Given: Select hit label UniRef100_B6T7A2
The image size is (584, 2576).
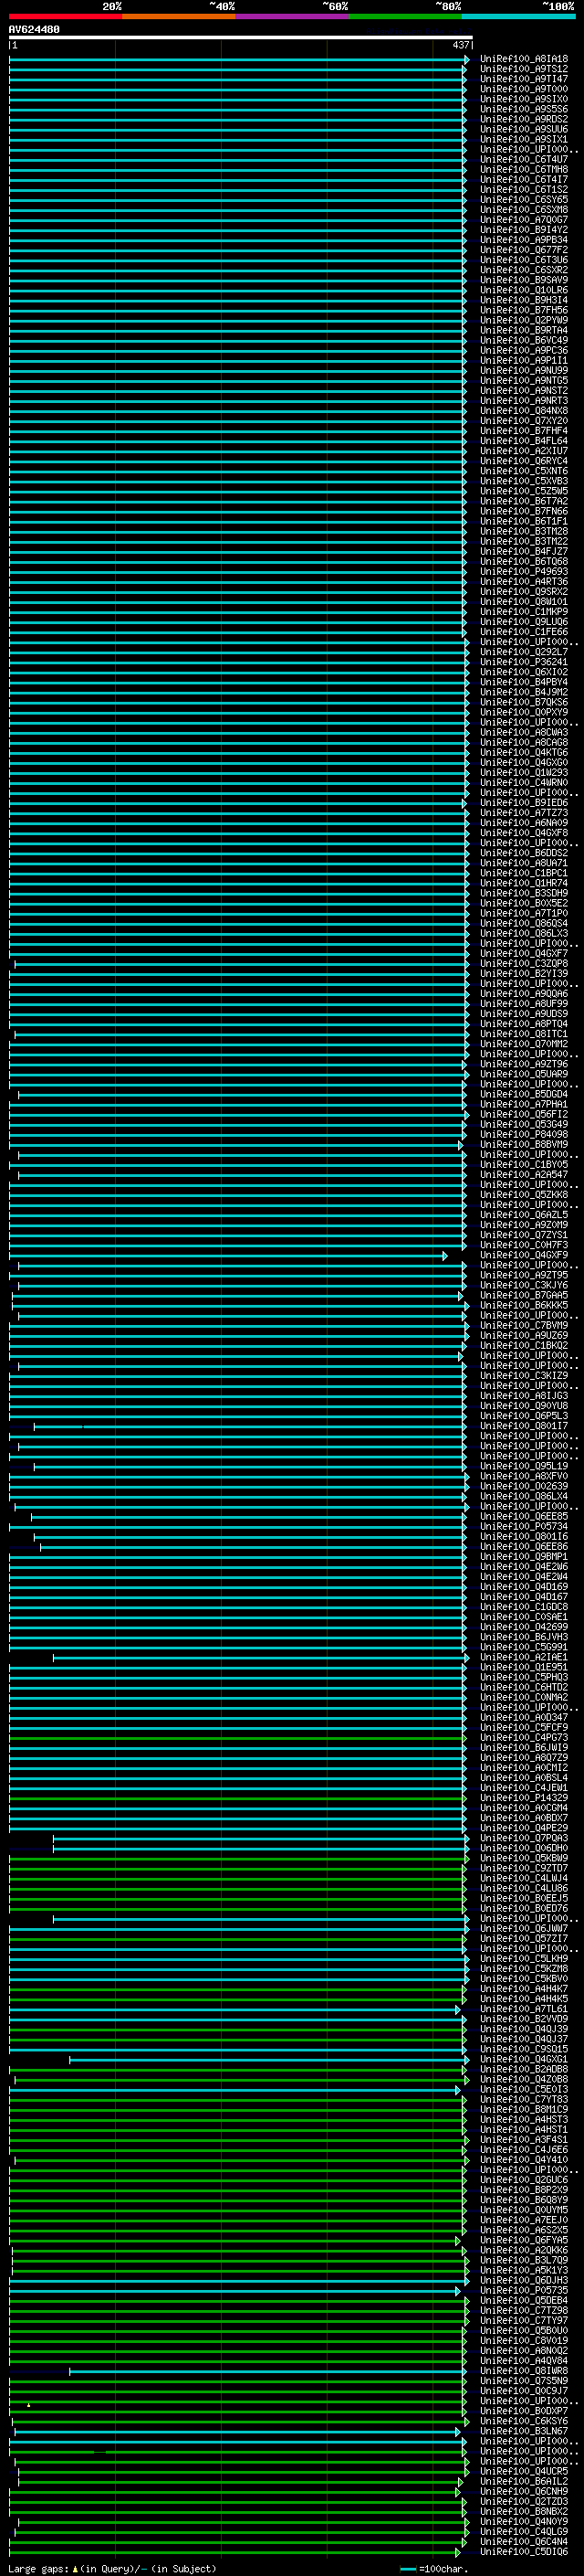Looking at the screenshot, I should coord(524,501).
